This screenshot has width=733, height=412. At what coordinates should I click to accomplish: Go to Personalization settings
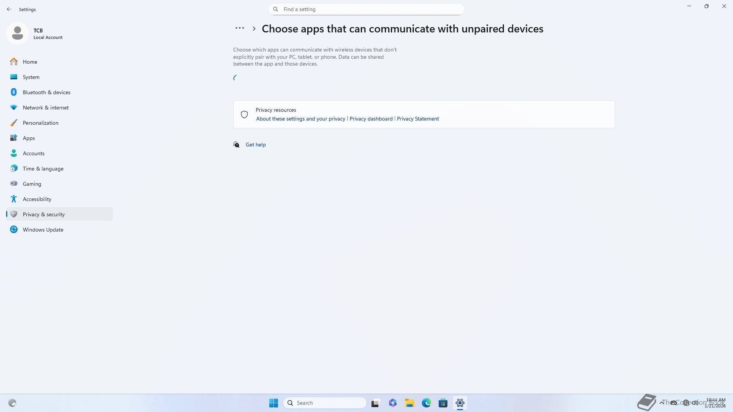point(40,123)
